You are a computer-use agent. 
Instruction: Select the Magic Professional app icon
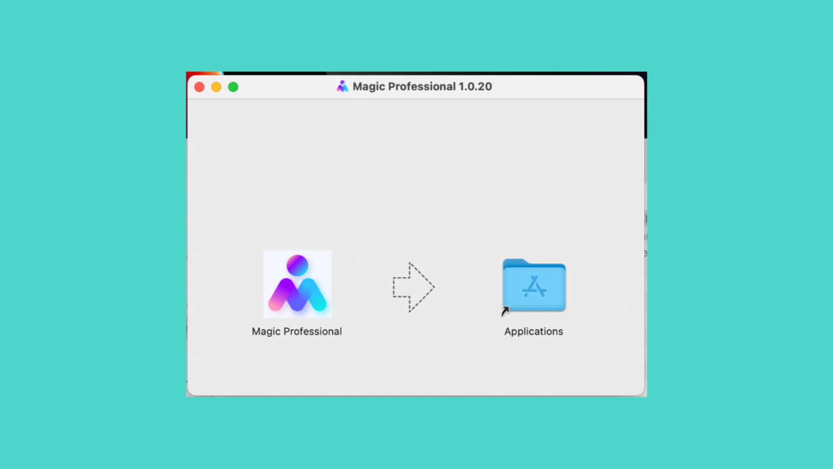(x=297, y=284)
